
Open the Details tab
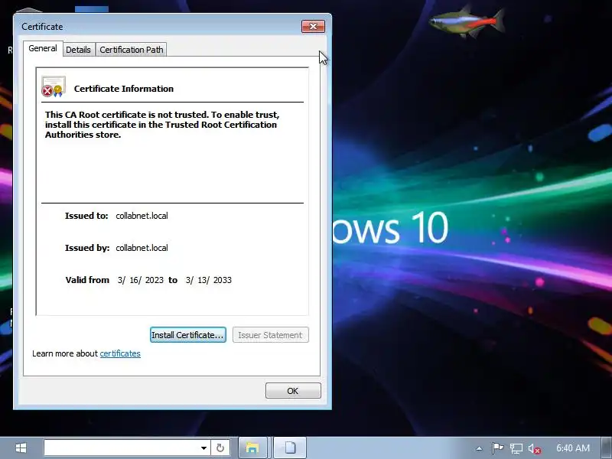pos(78,50)
